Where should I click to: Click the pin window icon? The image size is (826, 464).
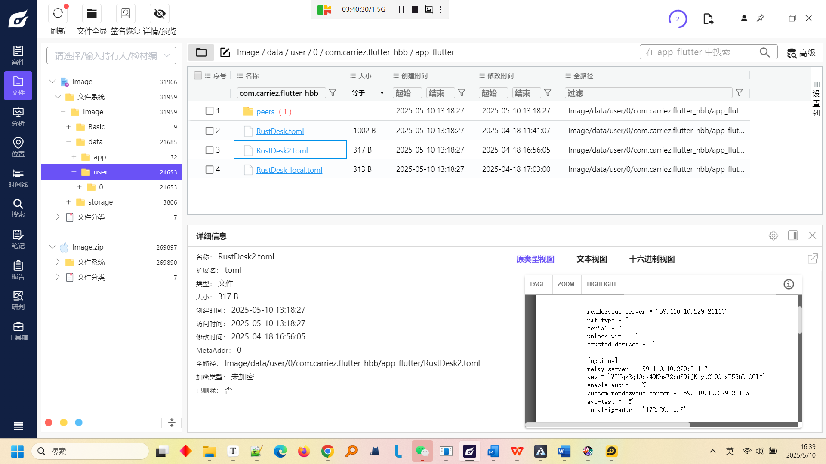pyautogui.click(x=760, y=18)
